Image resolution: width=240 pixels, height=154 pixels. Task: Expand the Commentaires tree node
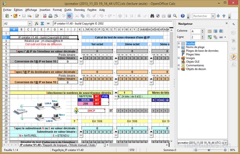pyautogui.click(x=179, y=65)
